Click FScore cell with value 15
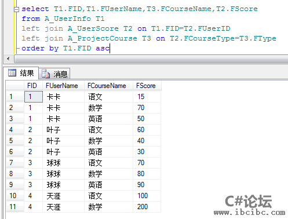The height and width of the screenshot is (219, 288). pos(147,97)
